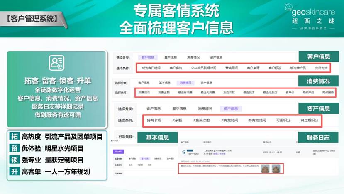Select the highlighted 客户信息 tab in the top filter panel
The width and height of the screenshot is (344, 194).
click(148, 57)
